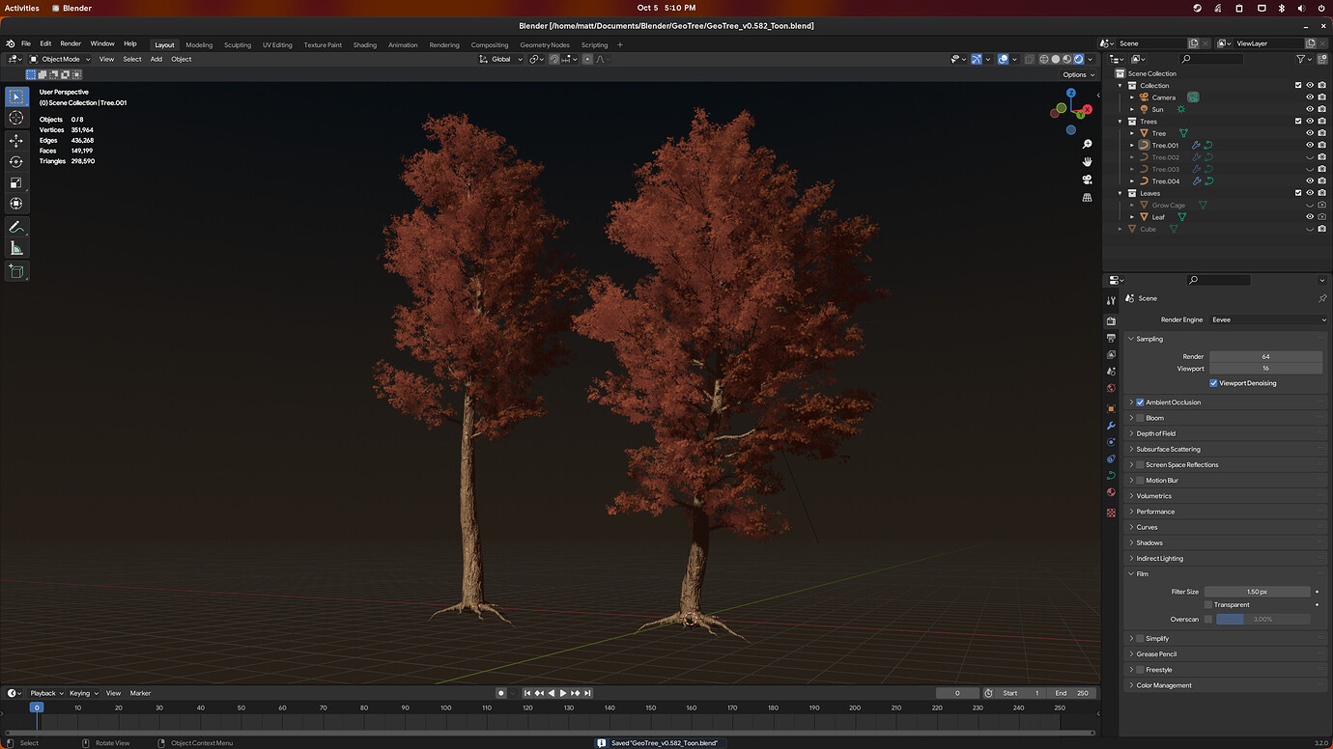This screenshot has width=1333, height=749.
Task: Open the viewport Add menu
Action: pos(156,59)
